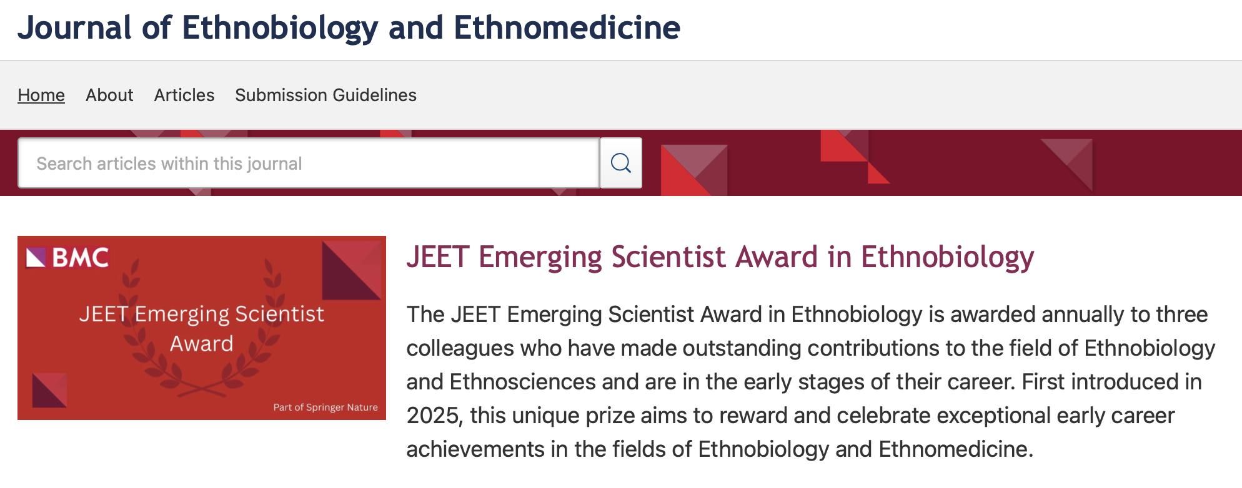
Task: Click 'Part of Springer Nature' text on banner
Action: pos(325,407)
